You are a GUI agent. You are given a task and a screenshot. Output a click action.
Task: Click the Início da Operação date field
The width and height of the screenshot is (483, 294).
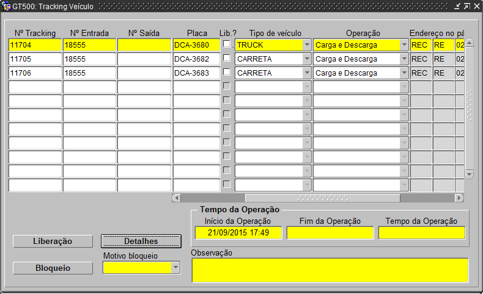click(238, 233)
